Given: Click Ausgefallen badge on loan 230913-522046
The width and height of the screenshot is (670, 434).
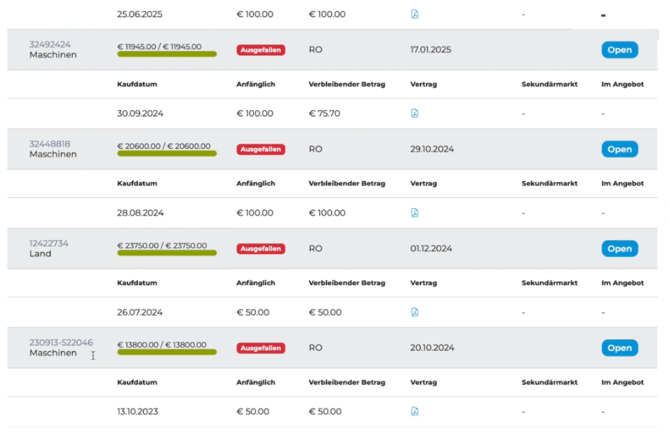Looking at the screenshot, I should click(x=261, y=347).
